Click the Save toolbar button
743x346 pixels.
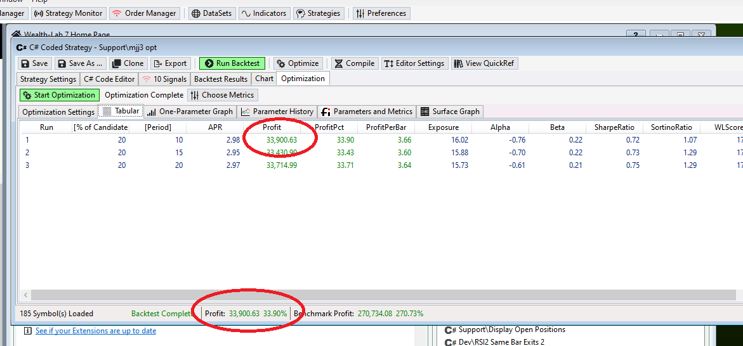click(x=34, y=63)
